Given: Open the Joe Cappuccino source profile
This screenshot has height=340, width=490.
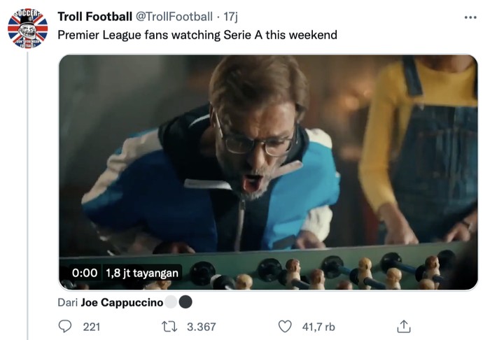Looking at the screenshot, I should 121,303.
